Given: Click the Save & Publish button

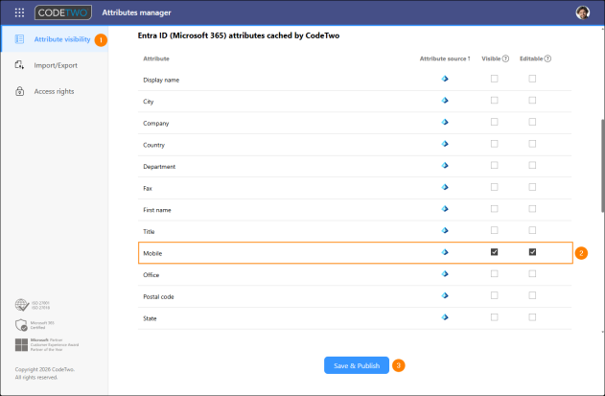Looking at the screenshot, I should click(357, 365).
